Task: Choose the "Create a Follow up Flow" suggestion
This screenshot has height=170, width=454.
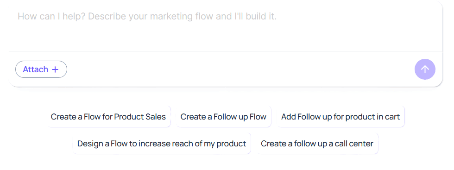Action: coord(223,117)
